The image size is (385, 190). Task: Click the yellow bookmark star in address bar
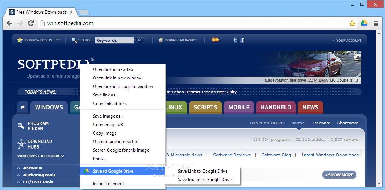(x=352, y=23)
